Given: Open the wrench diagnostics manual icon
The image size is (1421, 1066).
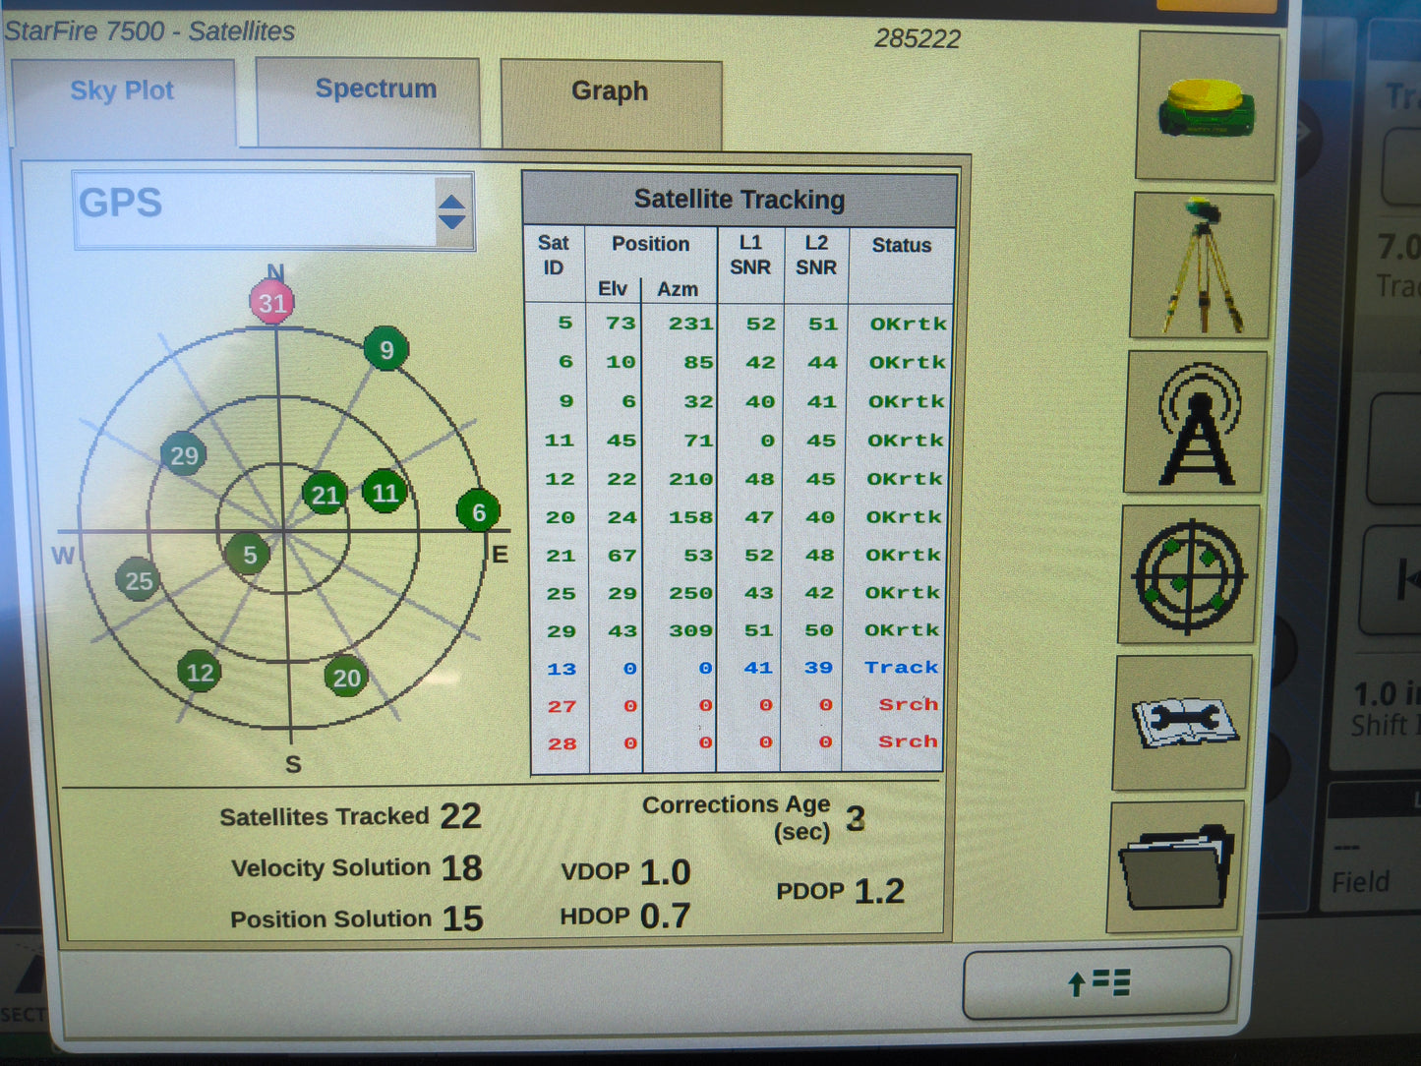Looking at the screenshot, I should (x=1183, y=723).
